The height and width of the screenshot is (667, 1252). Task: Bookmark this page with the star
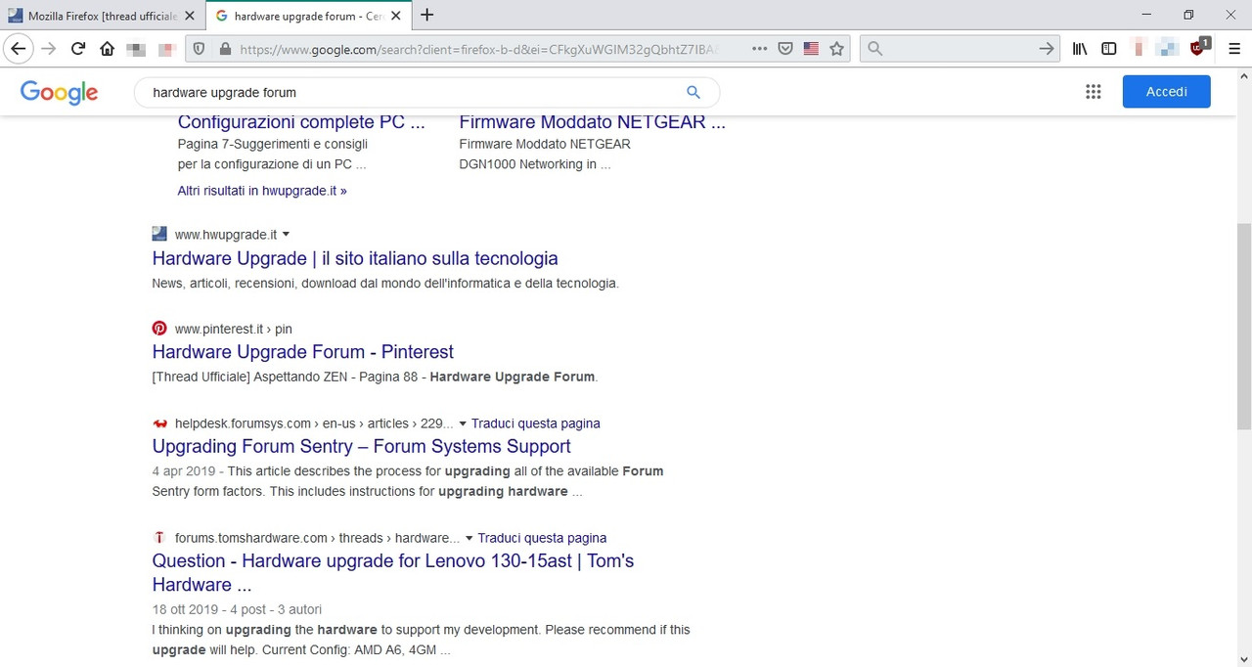pos(836,49)
